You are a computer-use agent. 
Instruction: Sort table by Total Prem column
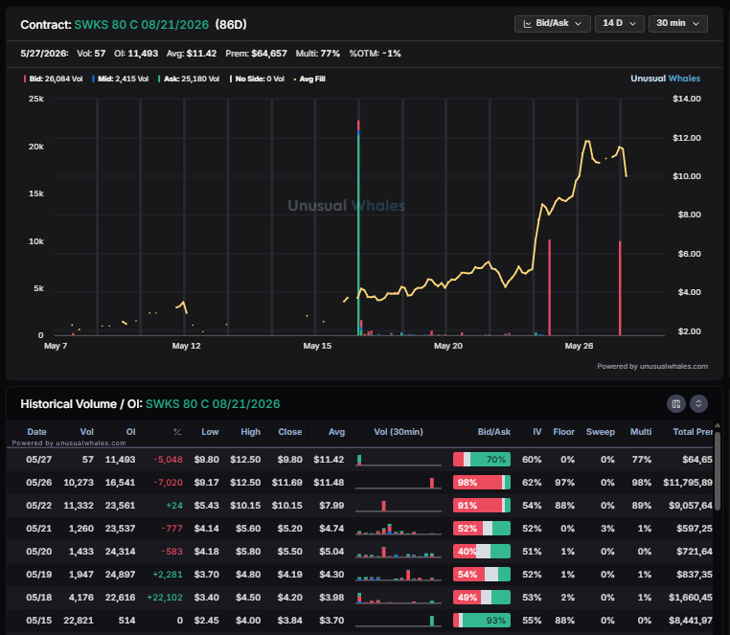click(693, 432)
